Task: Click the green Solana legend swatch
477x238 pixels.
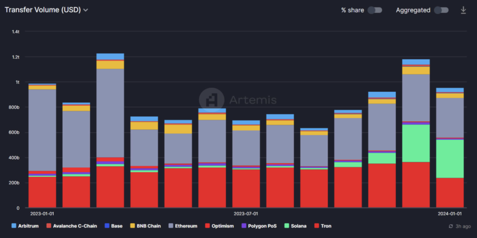Action: coord(287,226)
